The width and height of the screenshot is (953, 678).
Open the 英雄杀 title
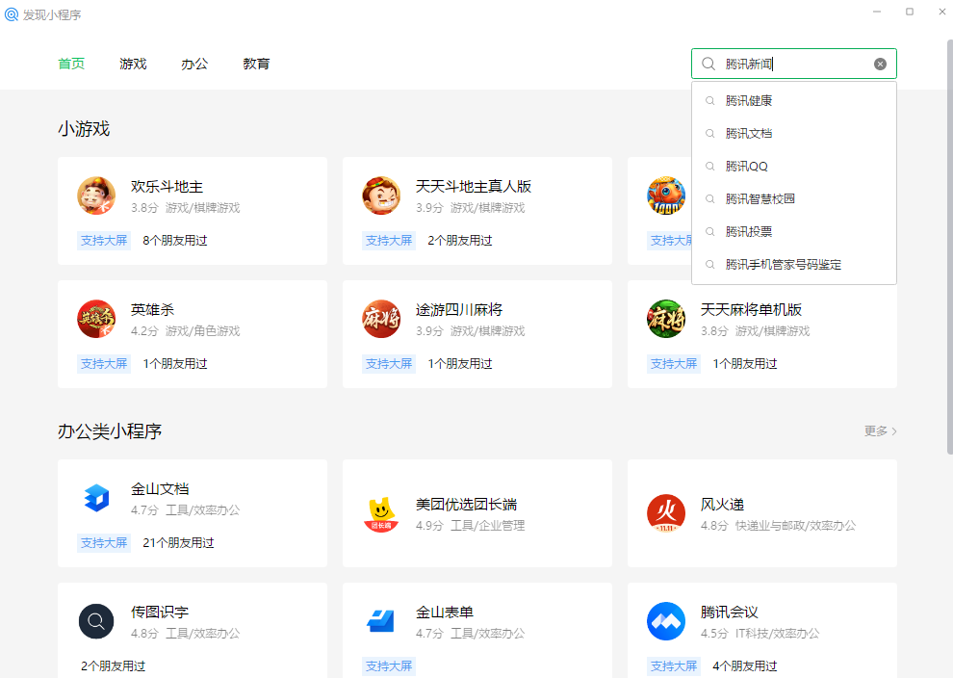coord(152,309)
